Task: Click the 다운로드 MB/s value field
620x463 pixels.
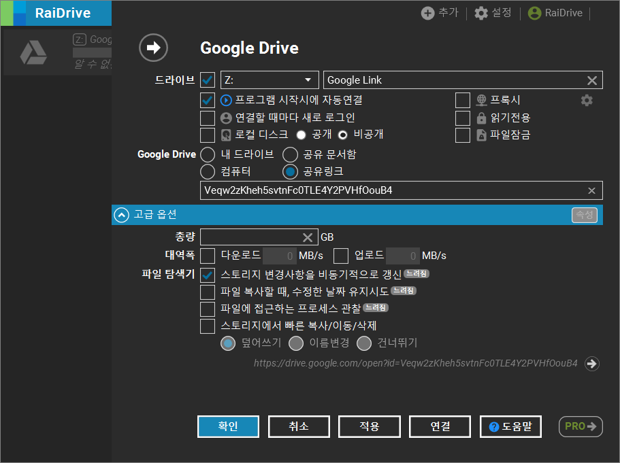Action: tap(279, 256)
